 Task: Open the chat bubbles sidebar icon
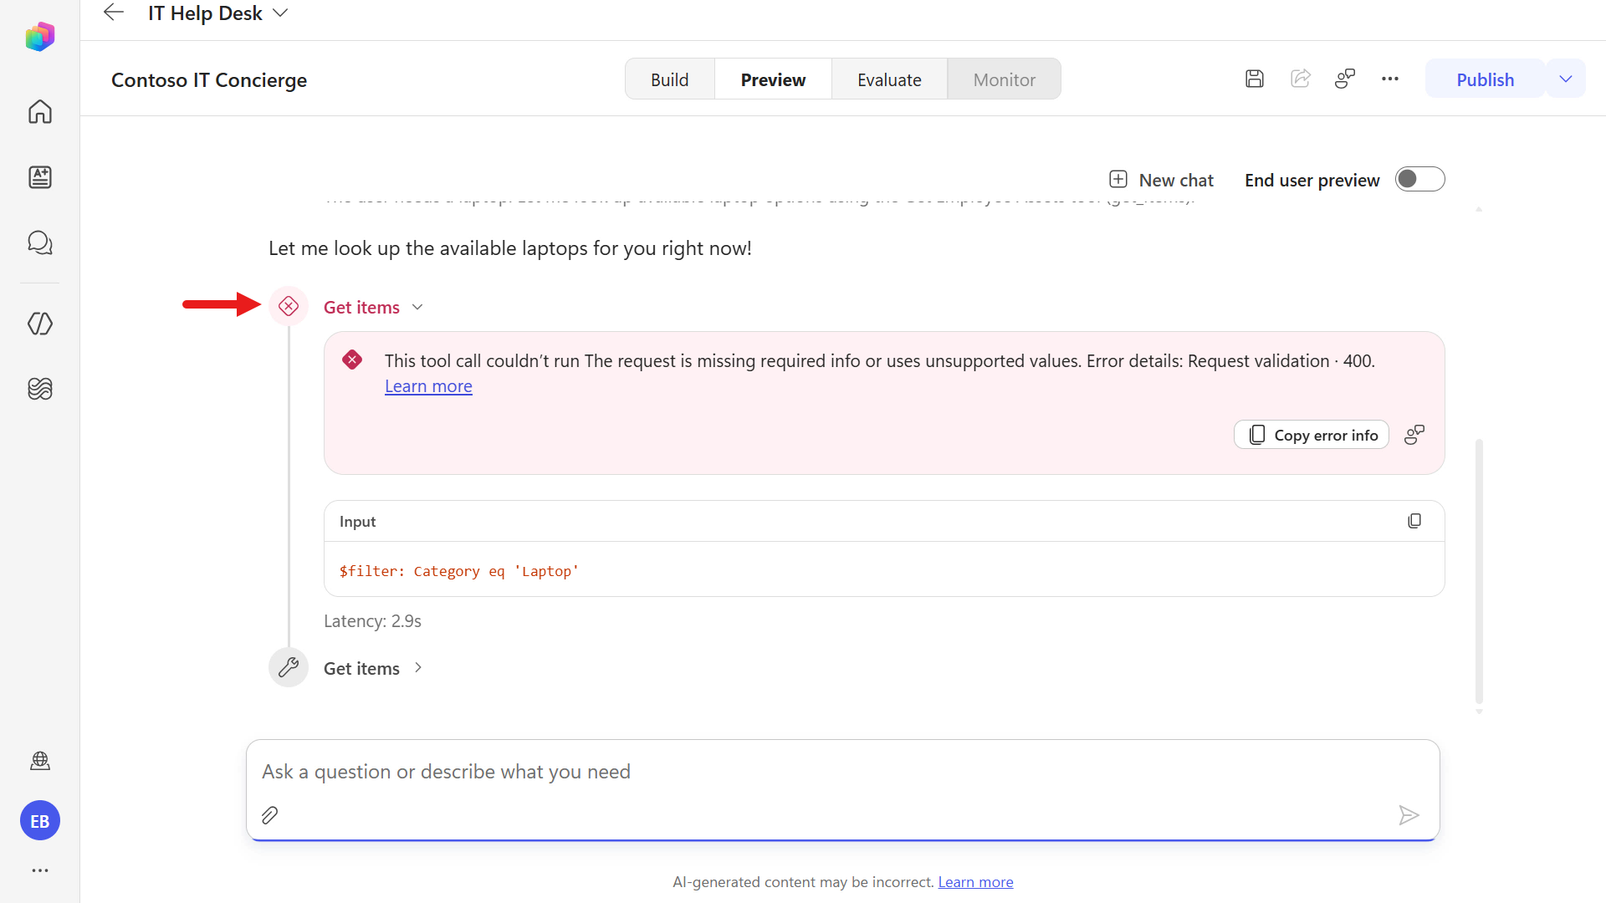39,242
